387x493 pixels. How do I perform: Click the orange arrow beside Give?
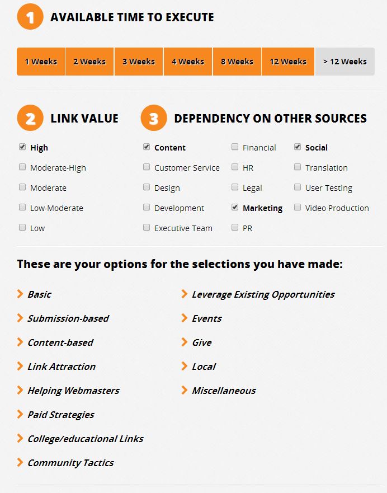(185, 342)
